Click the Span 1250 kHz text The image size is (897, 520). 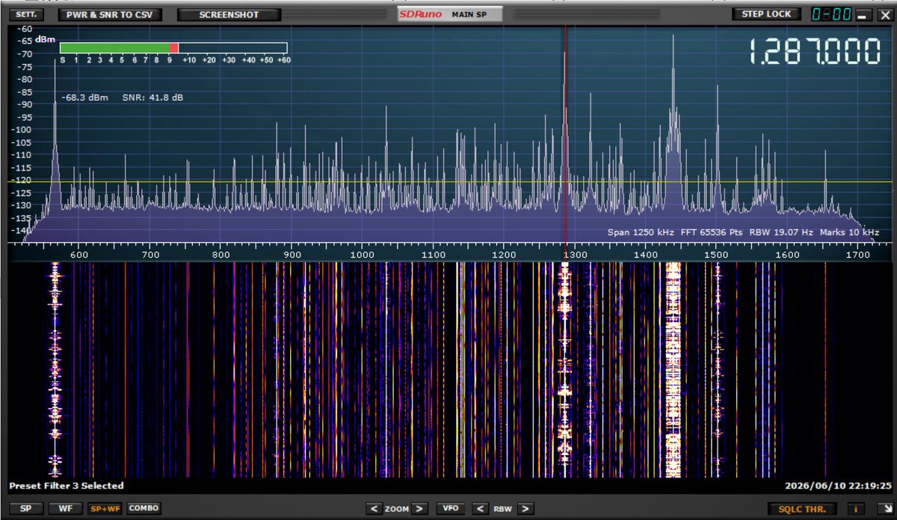point(639,232)
